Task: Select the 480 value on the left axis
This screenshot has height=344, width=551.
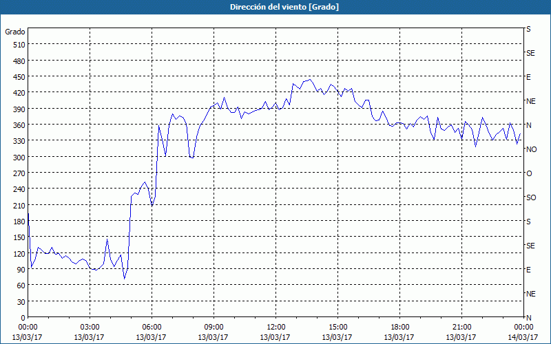Action: [19, 61]
